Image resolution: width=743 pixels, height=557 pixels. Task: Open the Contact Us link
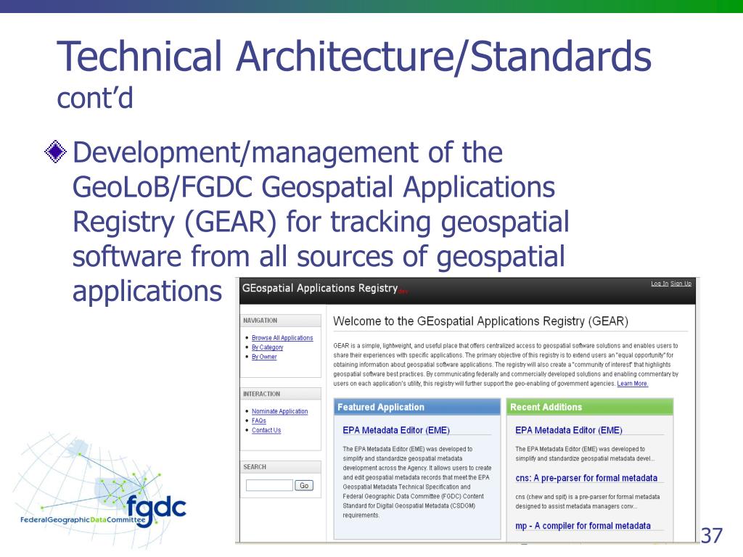click(x=266, y=430)
